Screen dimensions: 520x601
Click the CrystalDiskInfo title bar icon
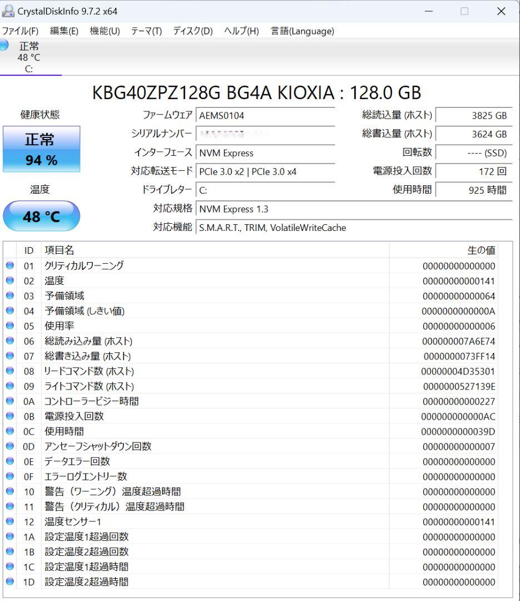click(x=9, y=11)
